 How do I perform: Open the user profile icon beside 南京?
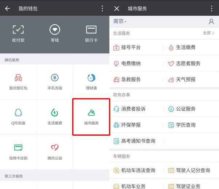(211, 21)
